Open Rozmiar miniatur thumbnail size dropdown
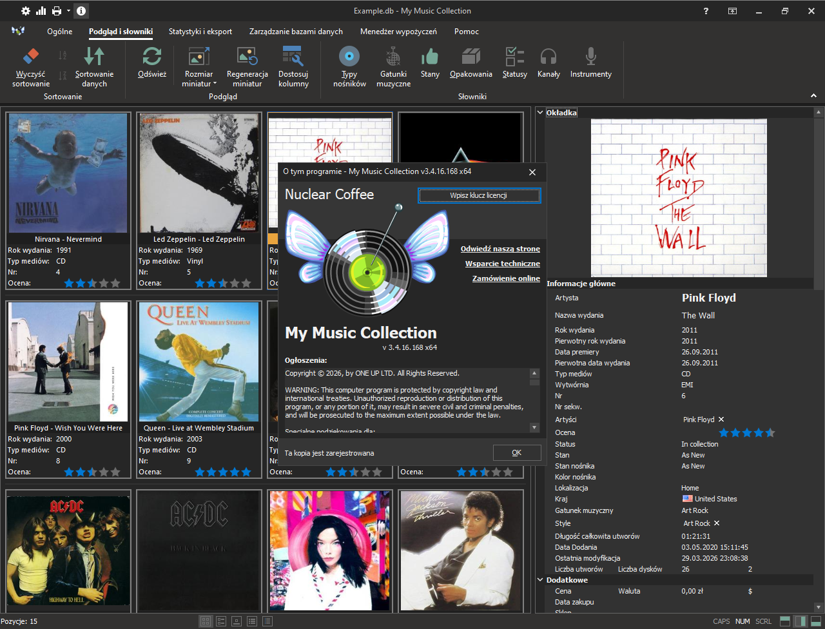Viewport: 825px width, 629px height. (x=199, y=67)
